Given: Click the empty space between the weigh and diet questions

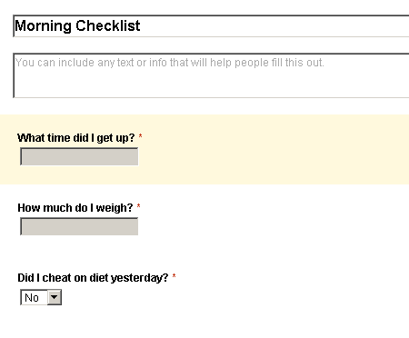Looking at the screenshot, I should [x=204, y=253].
